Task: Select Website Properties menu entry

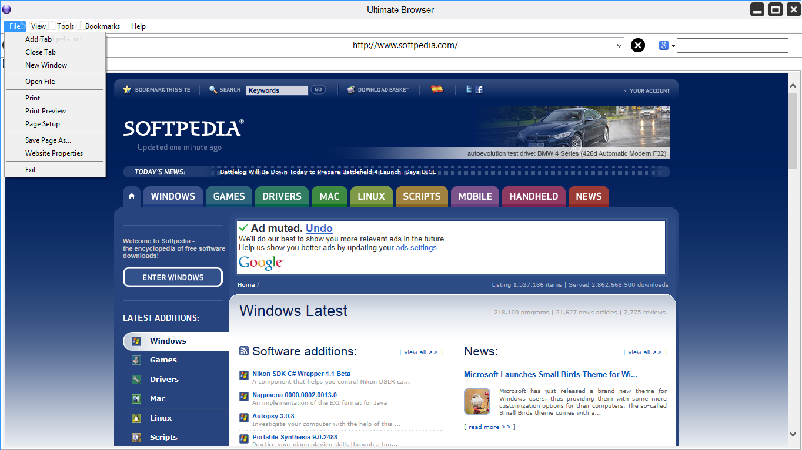Action: [x=55, y=153]
